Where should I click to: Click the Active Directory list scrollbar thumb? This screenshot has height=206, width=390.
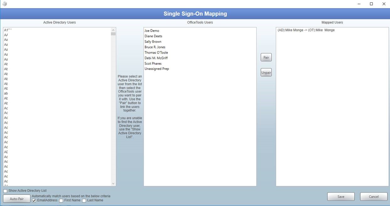[x=113, y=34]
